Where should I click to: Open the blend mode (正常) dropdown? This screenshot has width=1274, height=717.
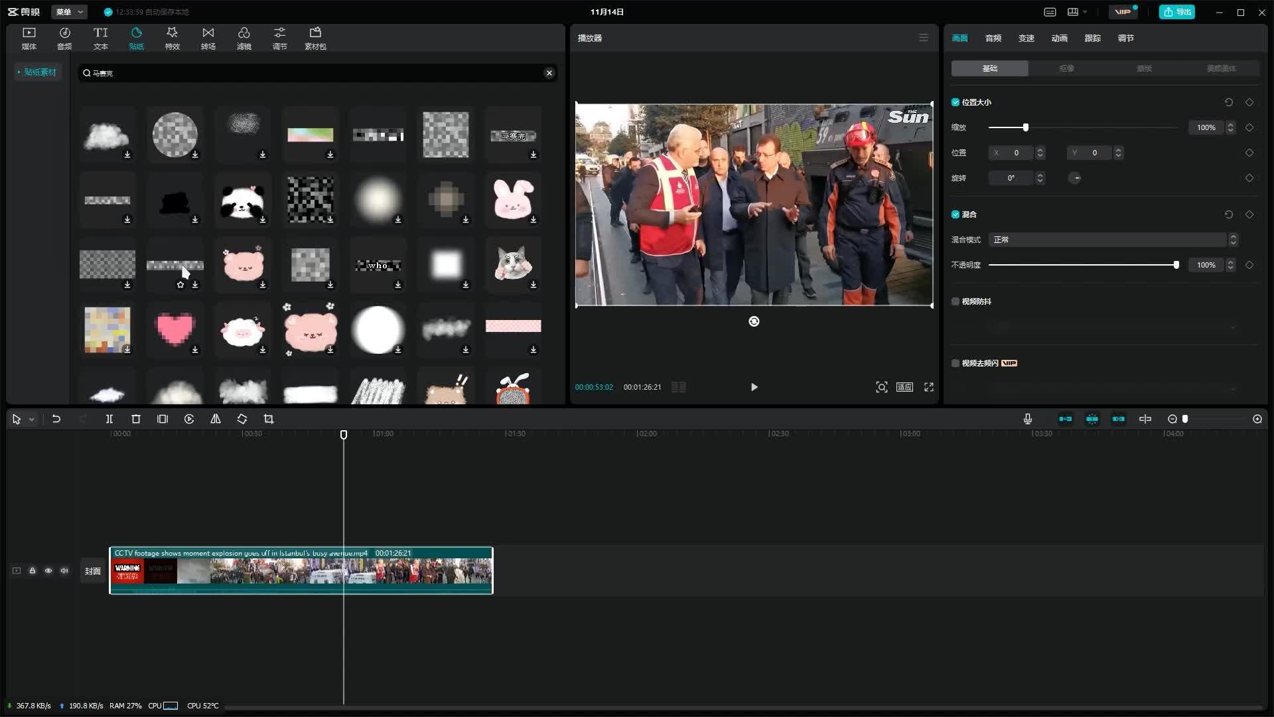coord(1113,240)
